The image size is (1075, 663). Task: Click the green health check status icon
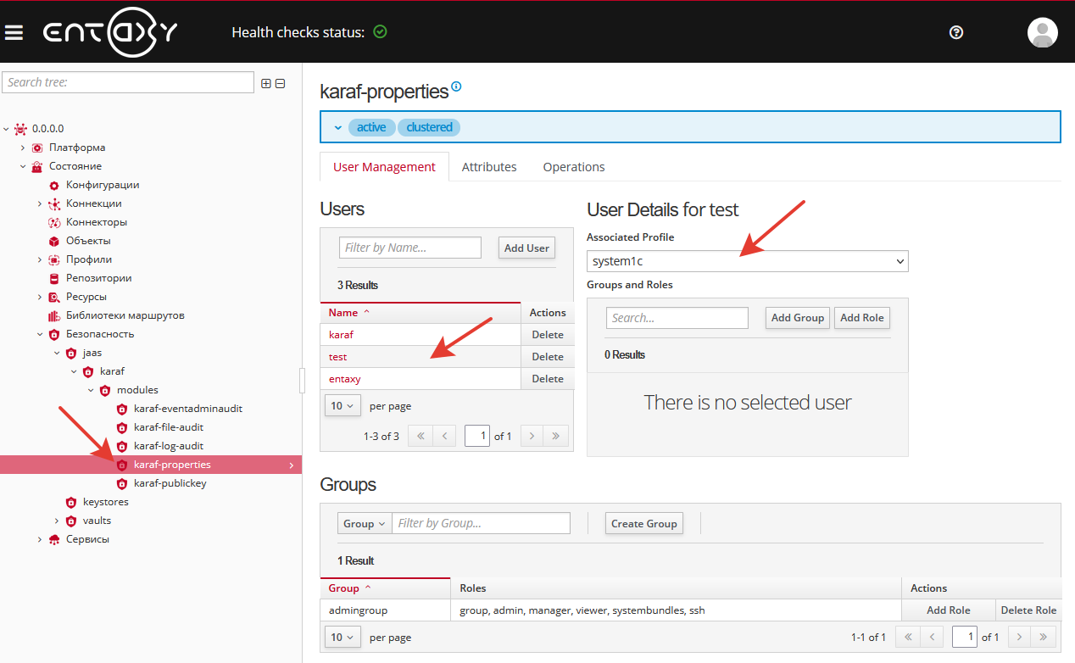pyautogui.click(x=380, y=32)
